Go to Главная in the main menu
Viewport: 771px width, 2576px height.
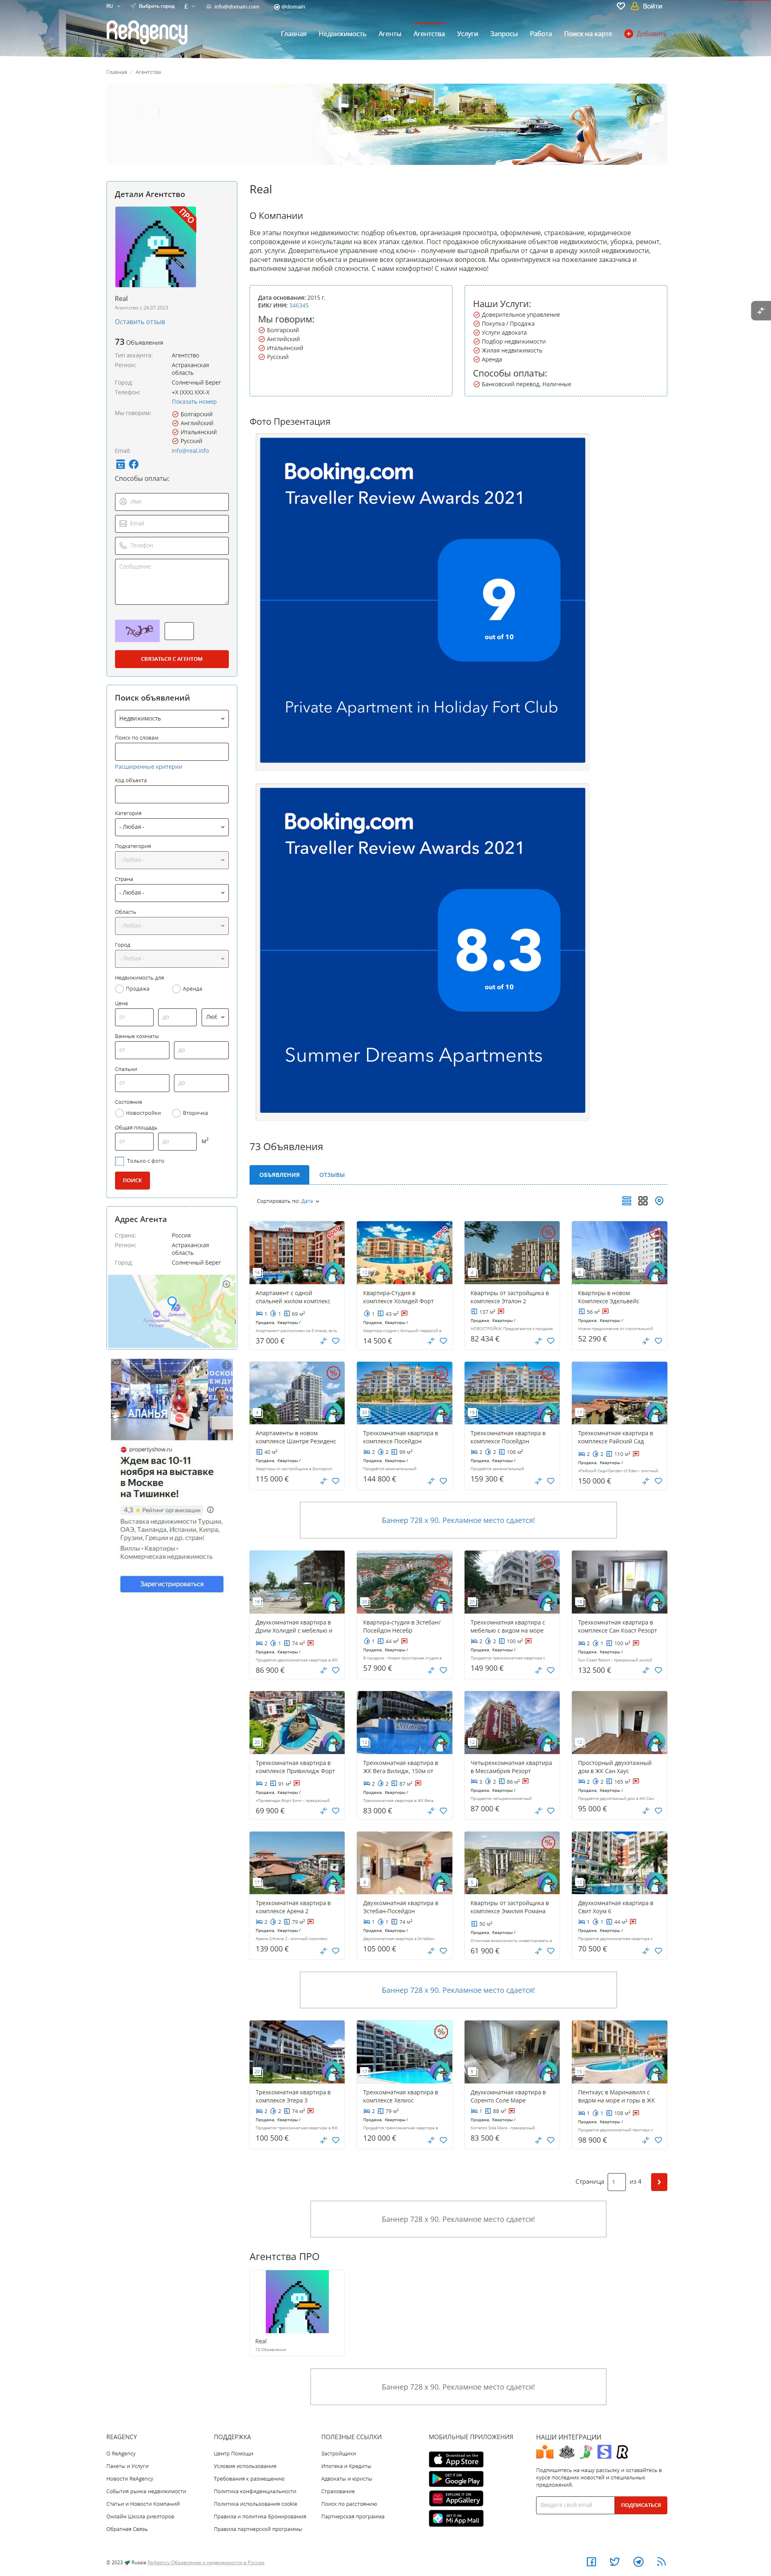293,34
